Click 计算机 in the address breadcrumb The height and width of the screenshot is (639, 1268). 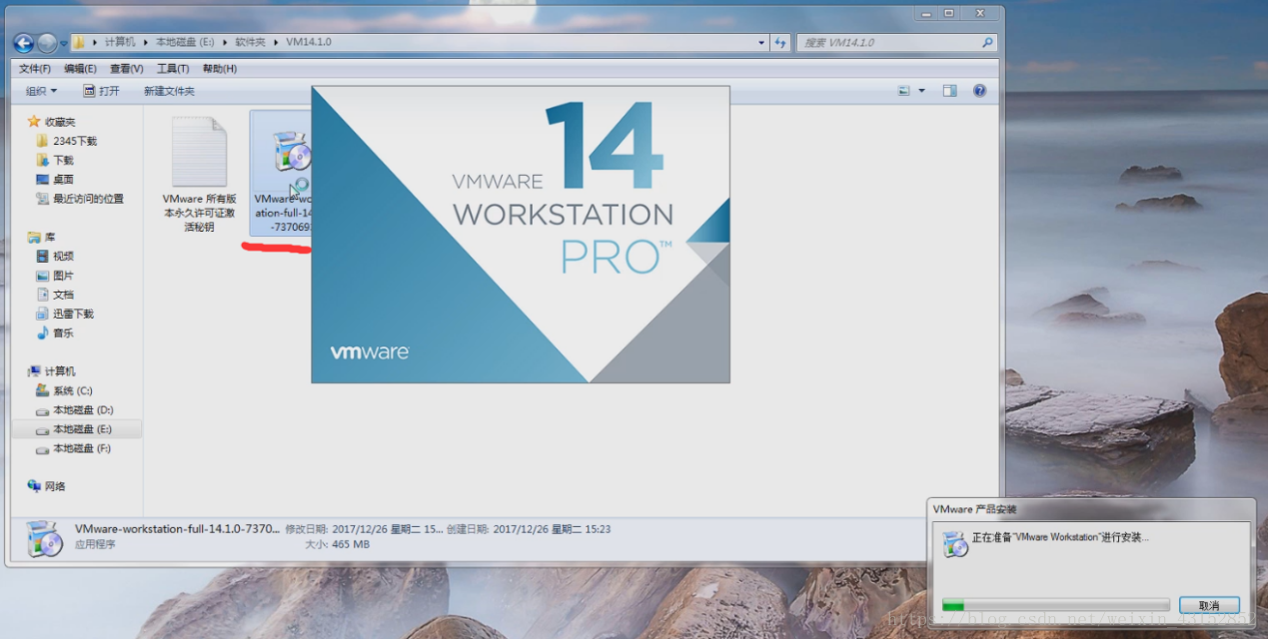[x=120, y=43]
